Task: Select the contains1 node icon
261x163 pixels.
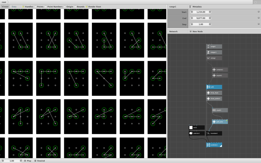Action: [214, 70]
